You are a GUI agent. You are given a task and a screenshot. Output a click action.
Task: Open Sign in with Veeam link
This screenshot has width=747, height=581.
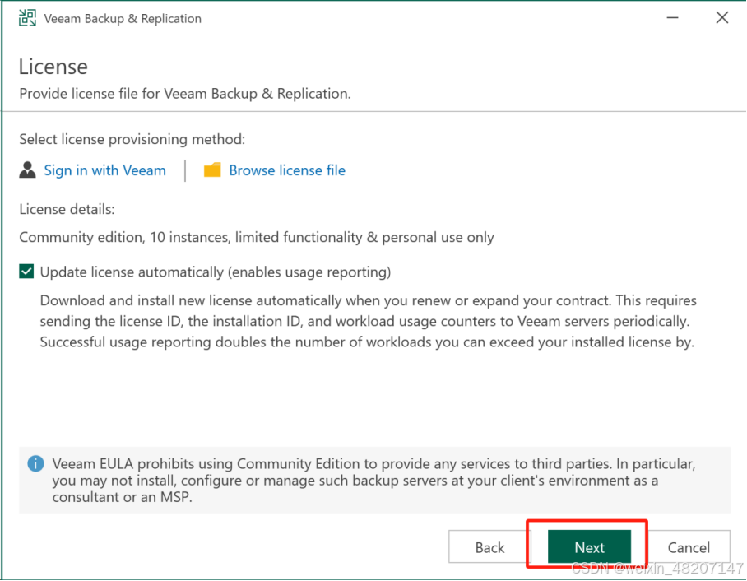104,170
